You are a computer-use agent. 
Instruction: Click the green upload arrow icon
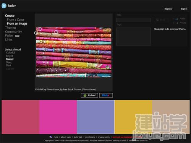(85, 95)
